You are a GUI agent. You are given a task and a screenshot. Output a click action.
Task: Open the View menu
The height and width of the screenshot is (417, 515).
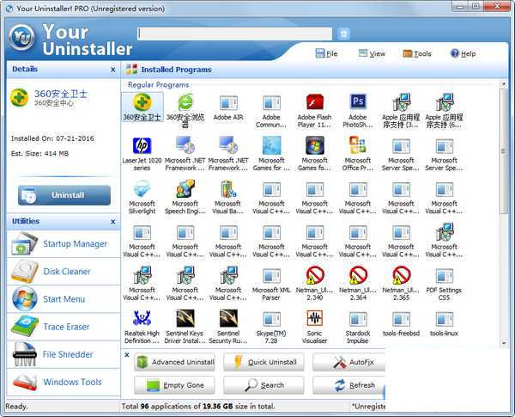coord(372,53)
